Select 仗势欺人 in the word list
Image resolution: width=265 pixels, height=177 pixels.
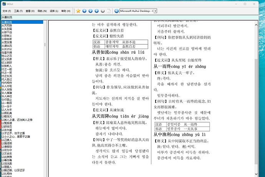(7, 66)
